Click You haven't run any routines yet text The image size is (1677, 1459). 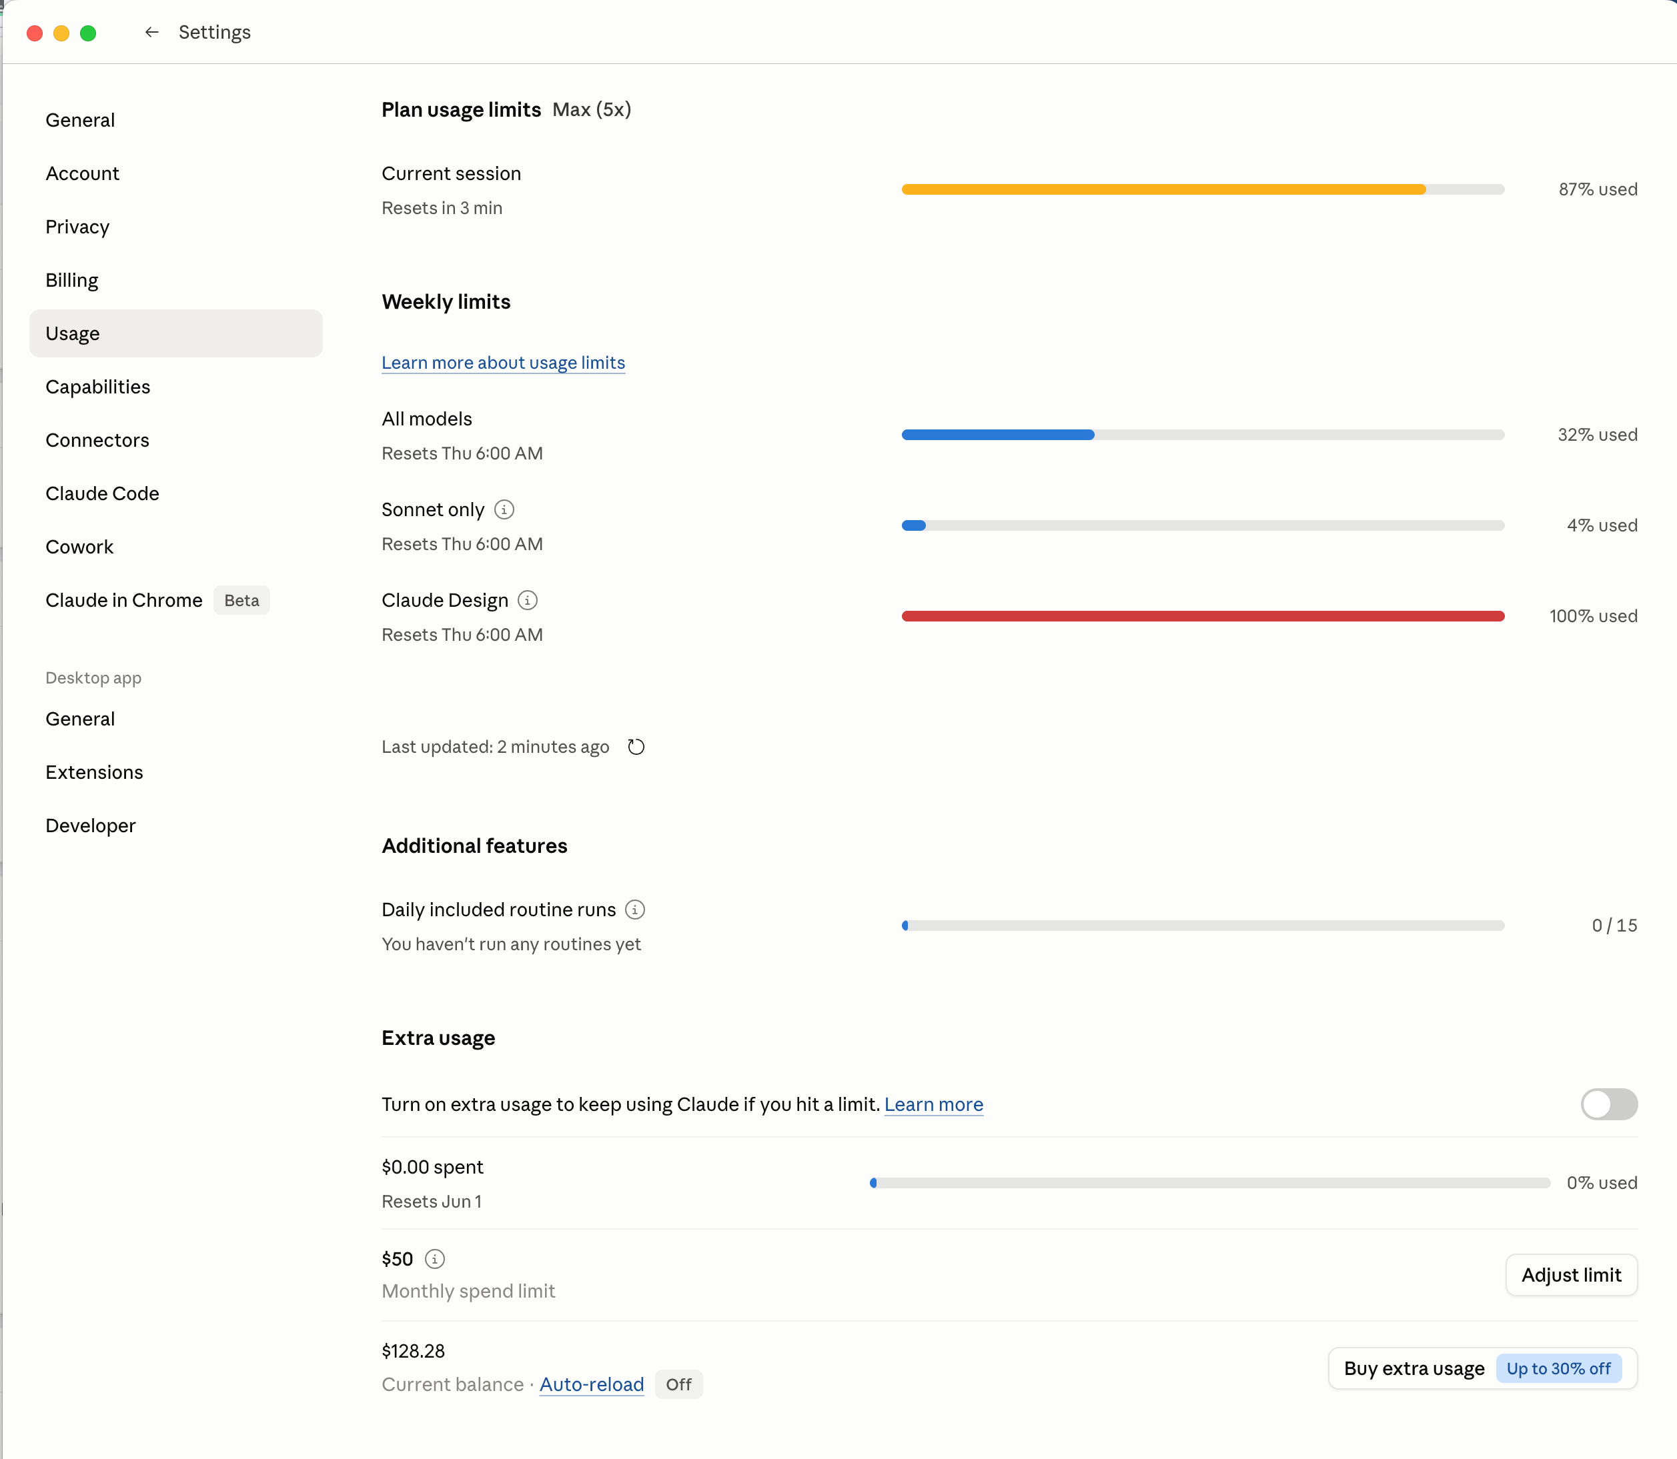point(512,944)
